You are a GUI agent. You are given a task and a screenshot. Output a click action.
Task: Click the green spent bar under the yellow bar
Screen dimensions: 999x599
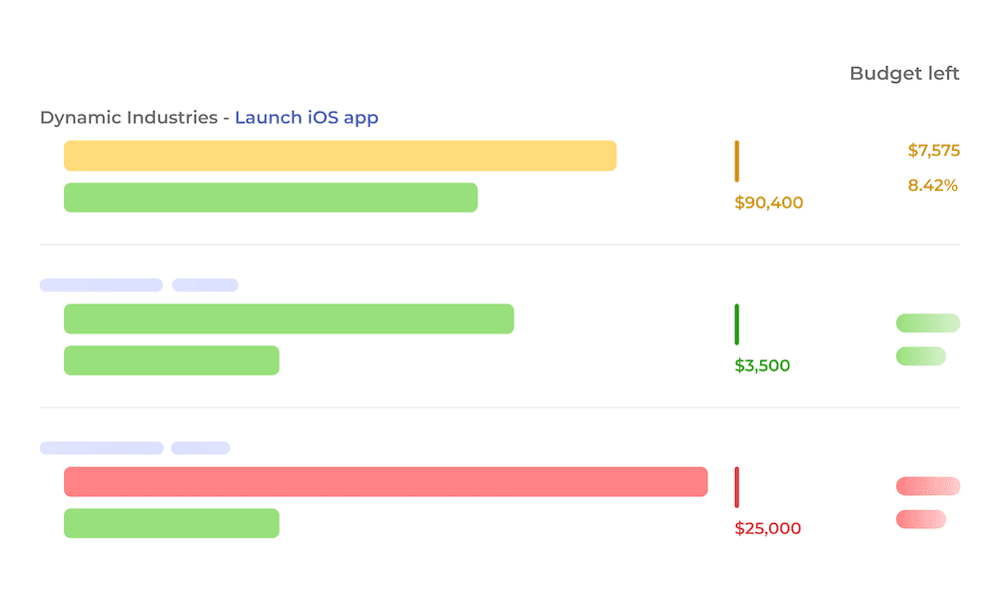coord(270,197)
